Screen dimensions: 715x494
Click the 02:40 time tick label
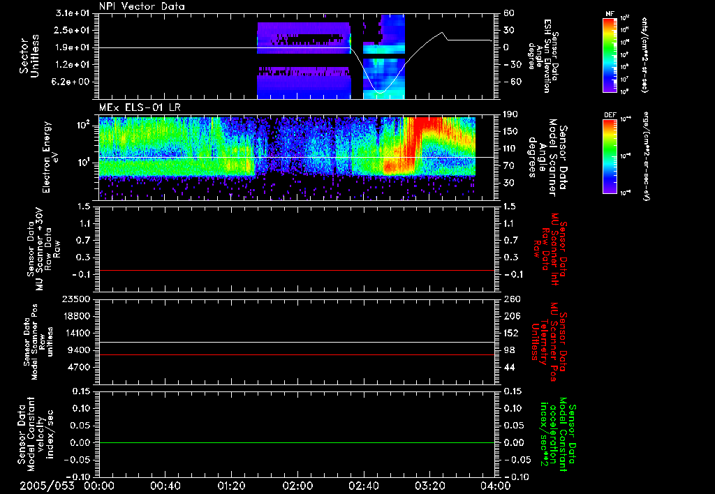click(363, 486)
